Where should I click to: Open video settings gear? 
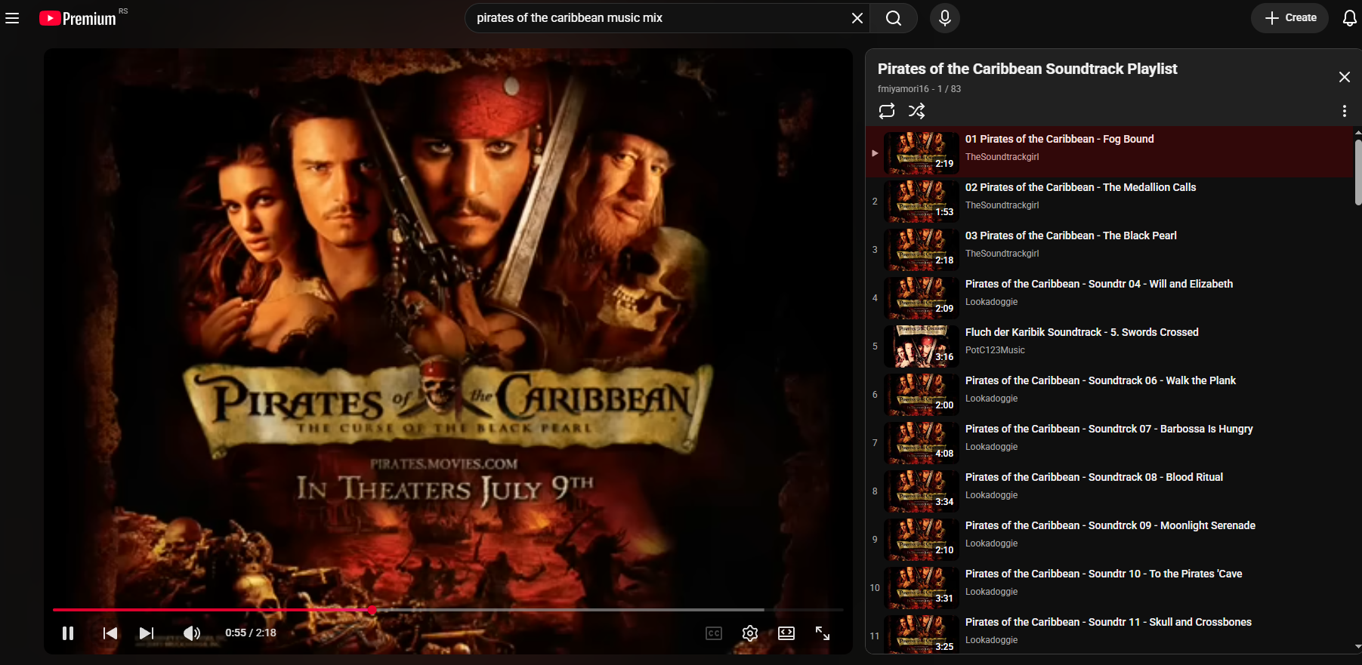coord(750,633)
